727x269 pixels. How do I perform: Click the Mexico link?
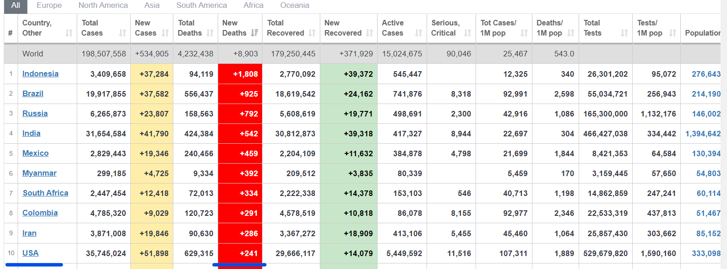(x=36, y=153)
